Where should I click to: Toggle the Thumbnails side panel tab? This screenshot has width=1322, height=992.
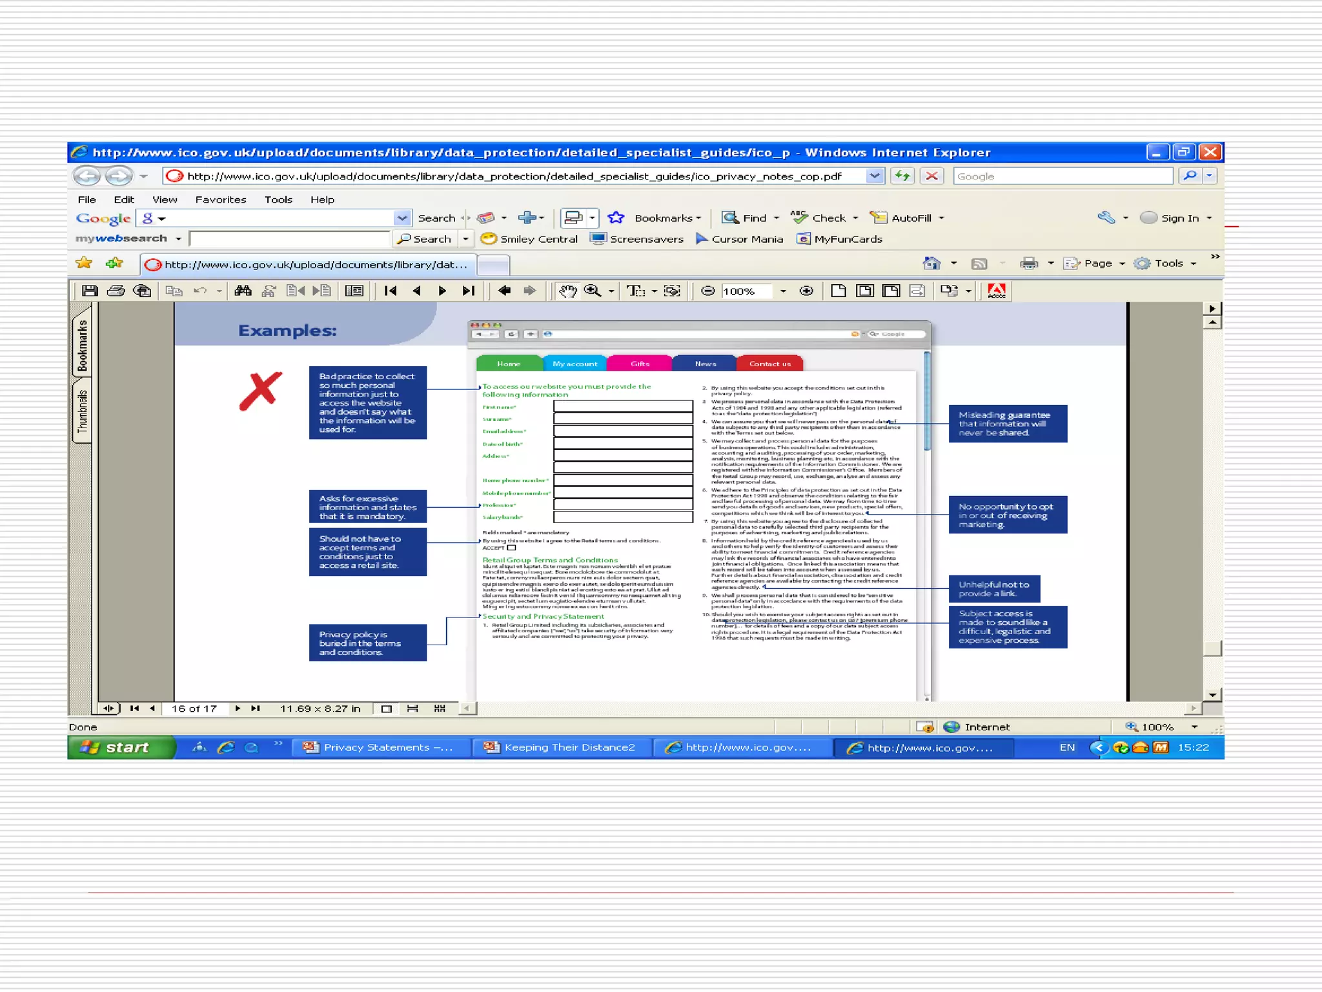click(x=82, y=411)
